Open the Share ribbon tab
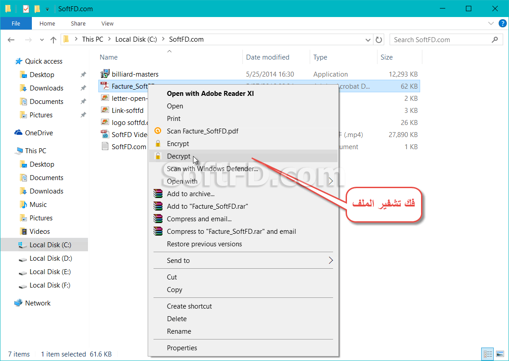Screen dimensions: 509x361 (78, 23)
